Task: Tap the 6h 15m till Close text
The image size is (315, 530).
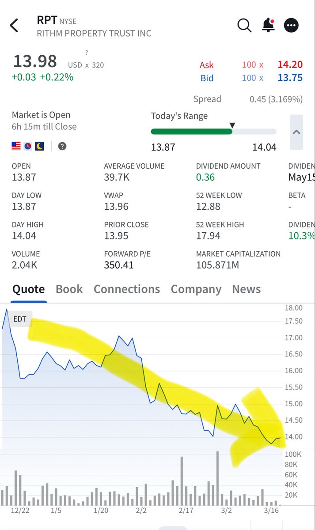Action: click(x=44, y=127)
